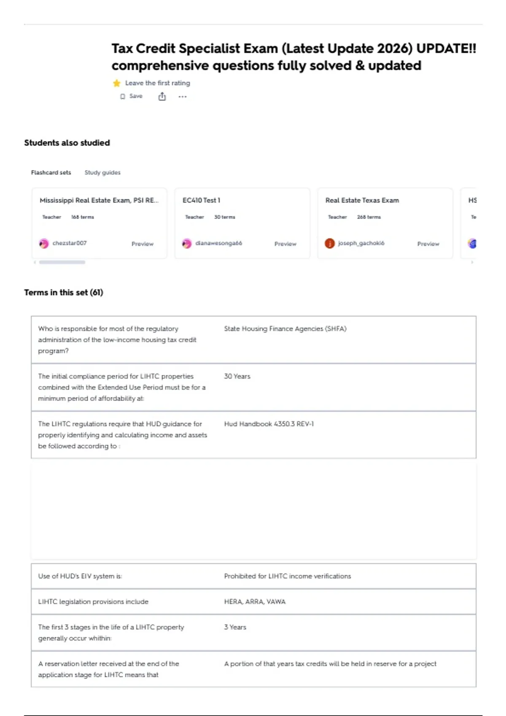The width and height of the screenshot is (506, 716).
Task: Click dianawesonga66's avatar icon
Action: point(187,243)
